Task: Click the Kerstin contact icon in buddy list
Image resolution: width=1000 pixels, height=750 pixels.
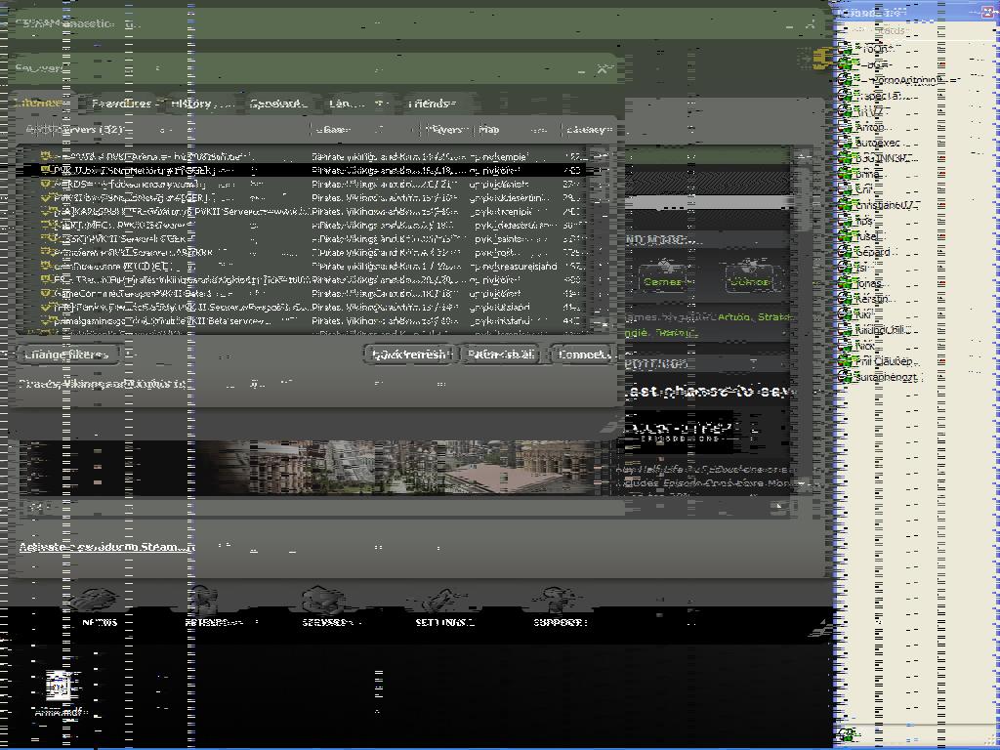Action: coord(845,299)
